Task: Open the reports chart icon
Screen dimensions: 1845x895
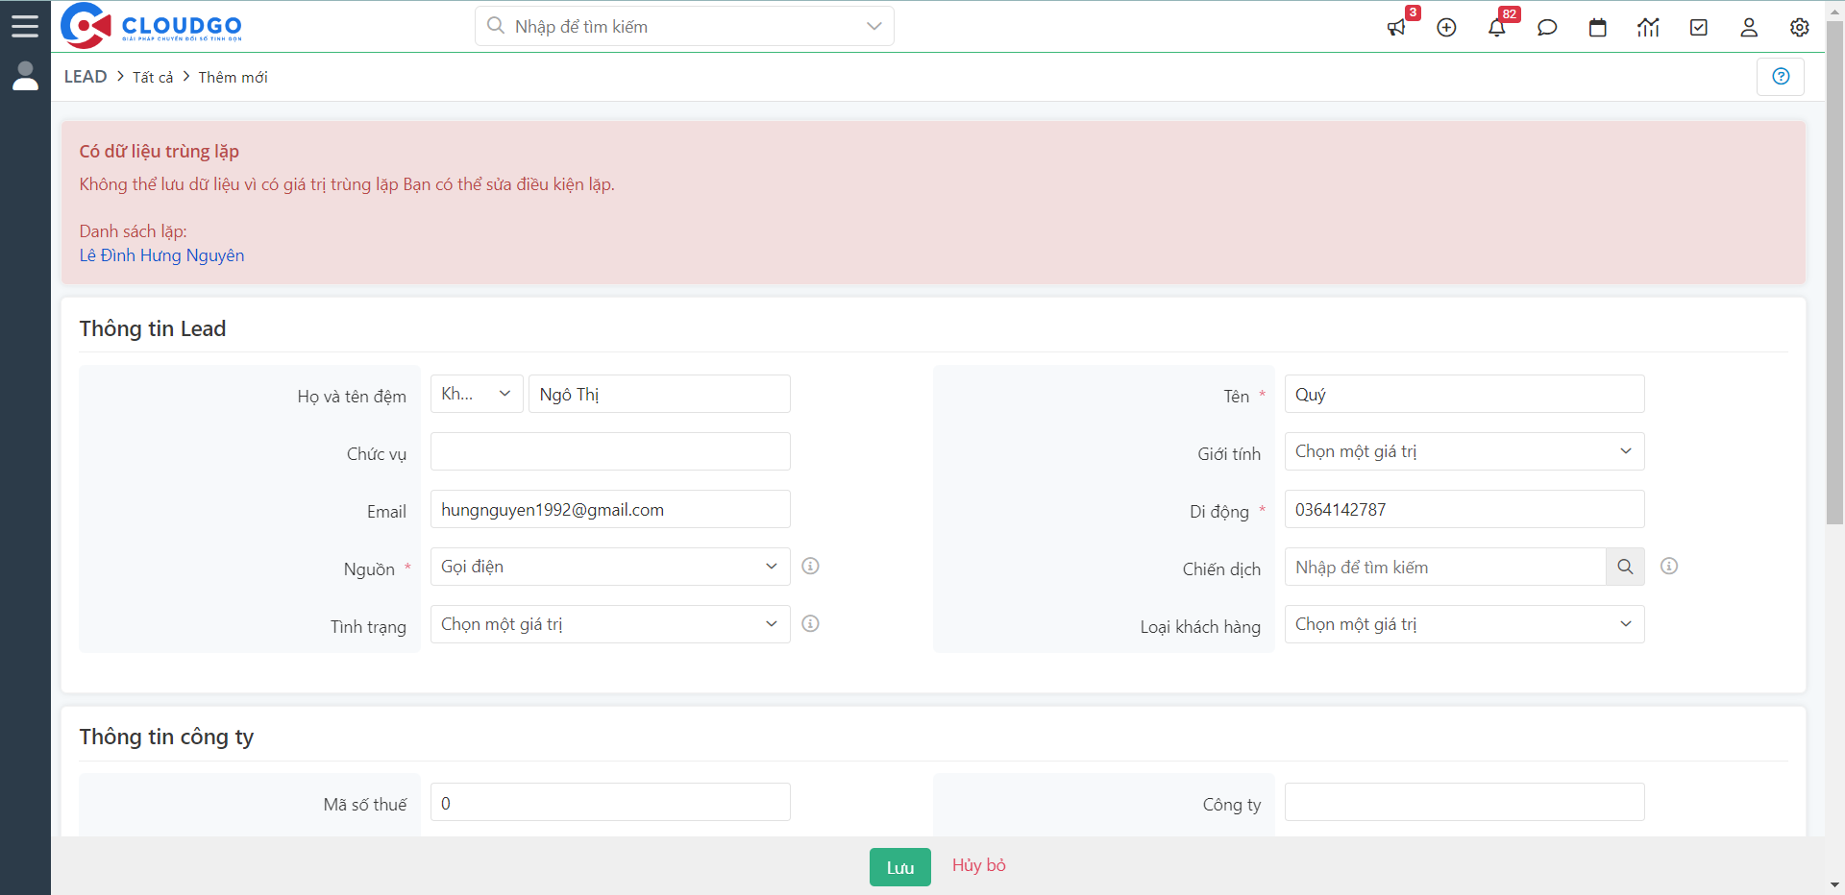Action: tap(1648, 28)
